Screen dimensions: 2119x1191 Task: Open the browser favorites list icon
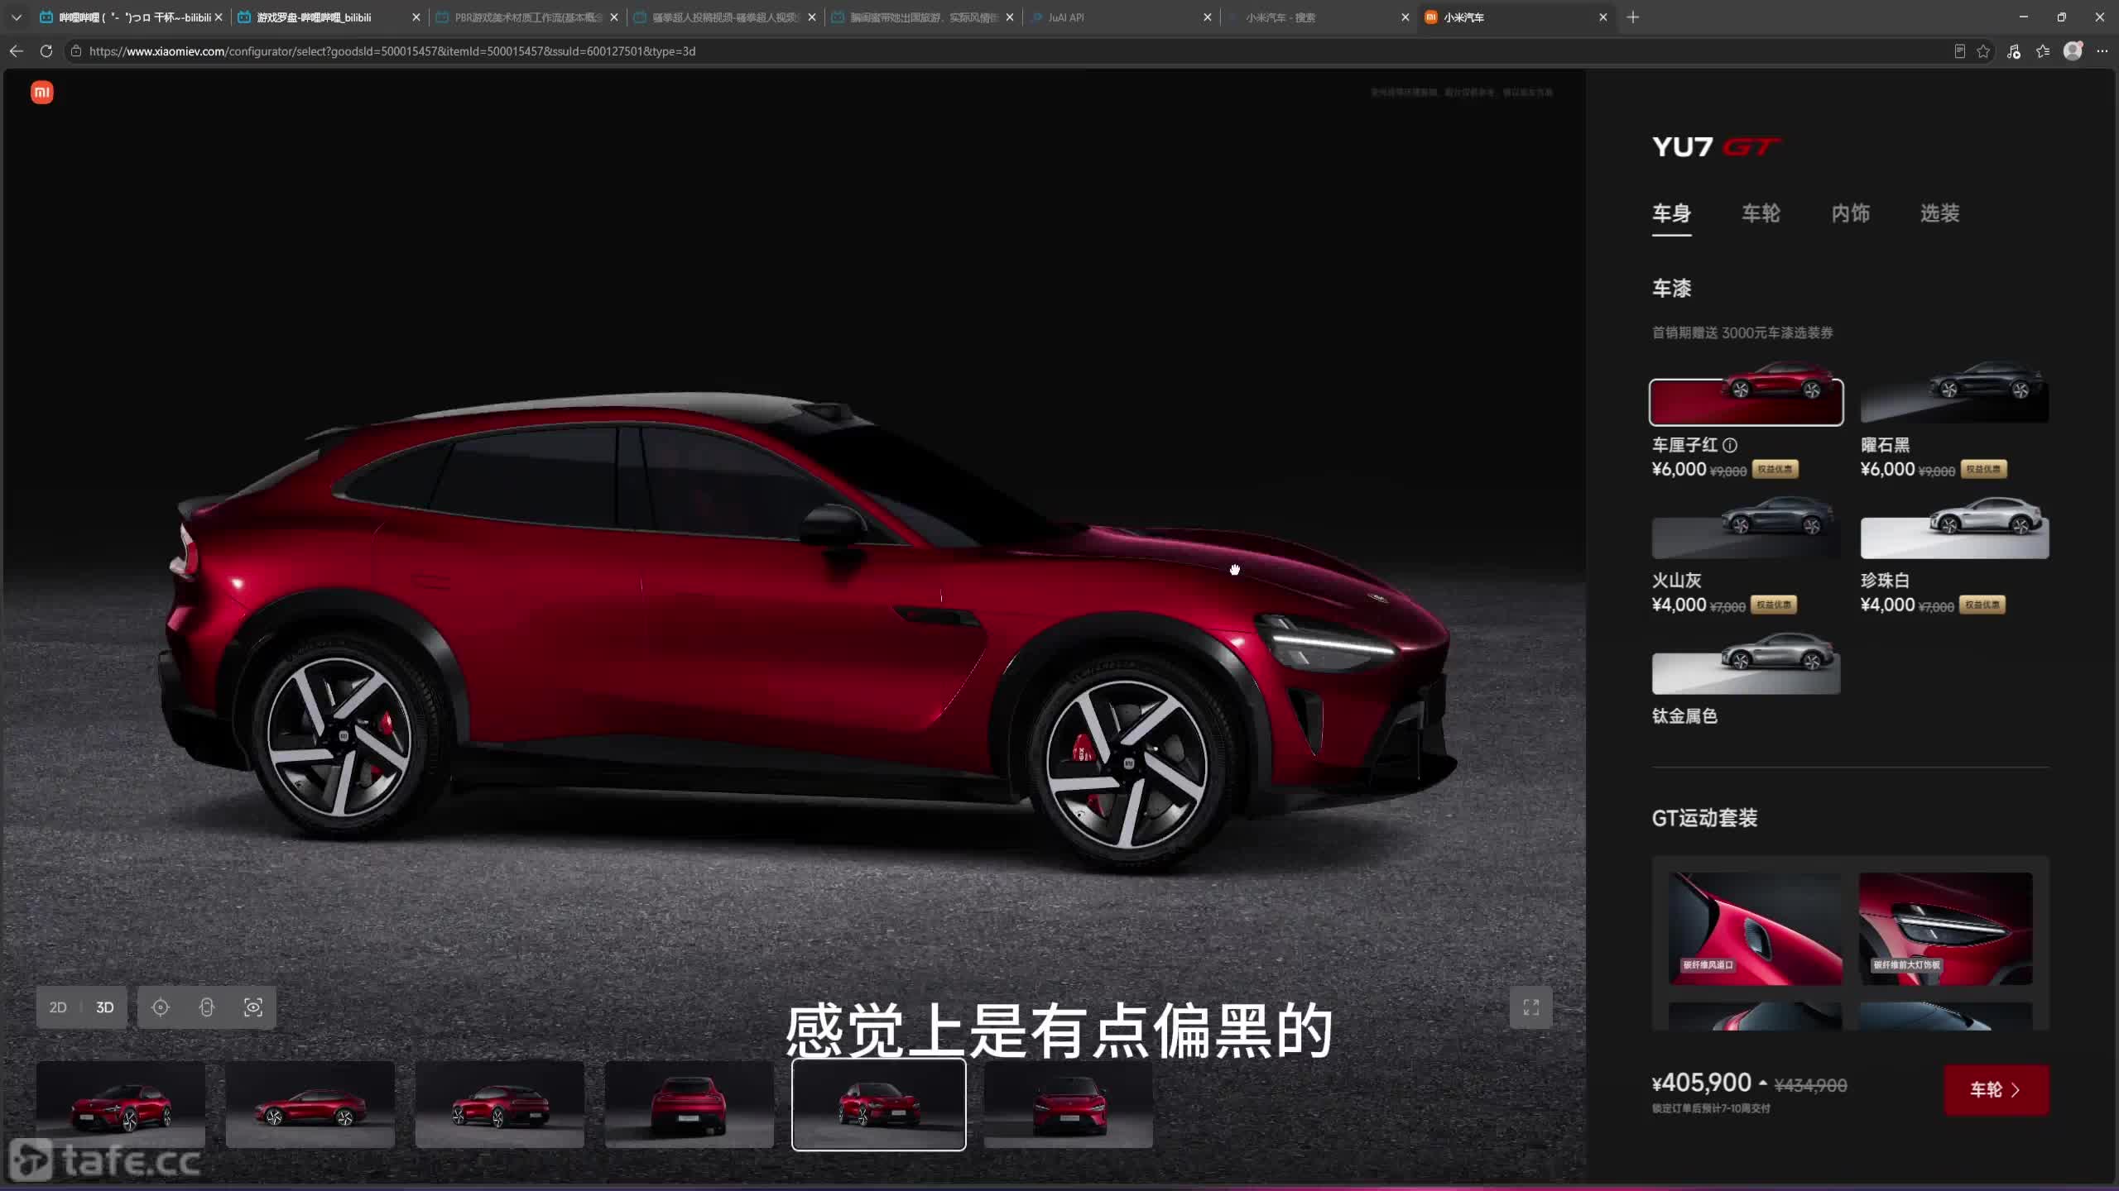point(2043,51)
